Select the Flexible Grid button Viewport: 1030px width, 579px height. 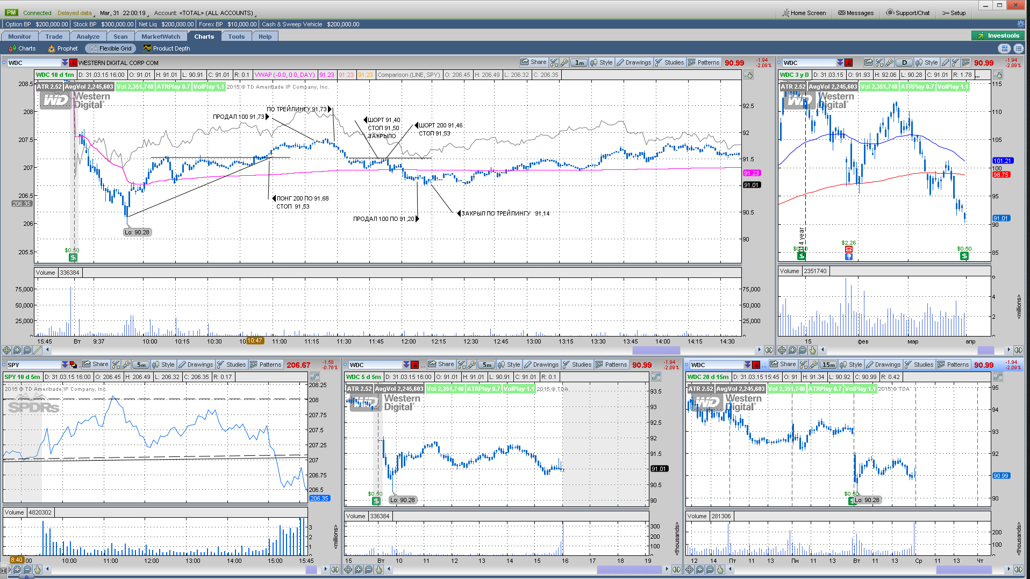(x=111, y=48)
